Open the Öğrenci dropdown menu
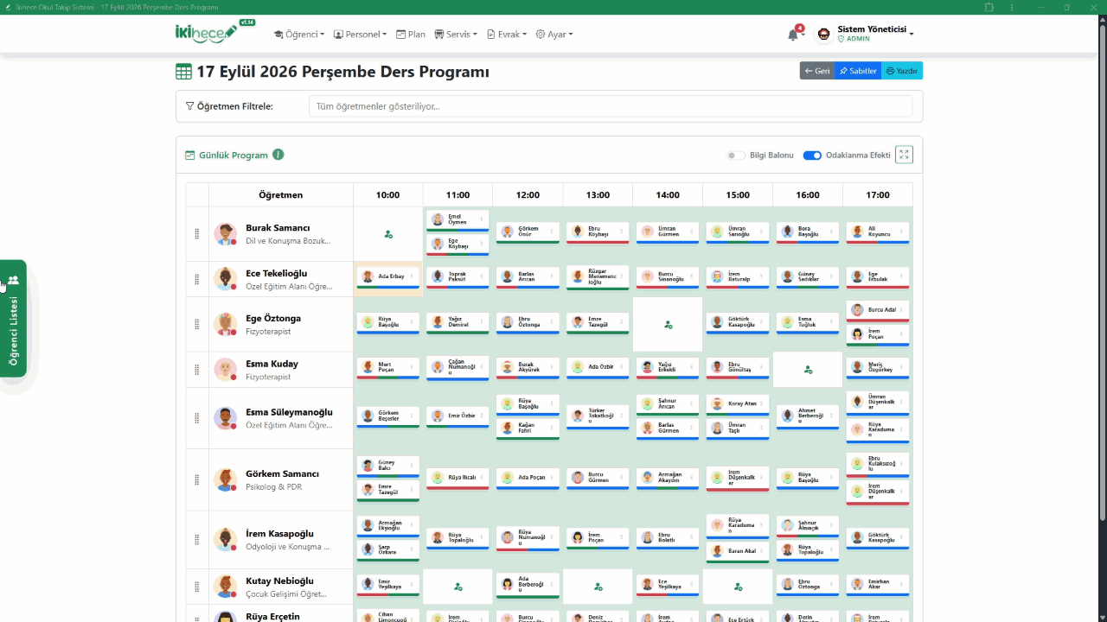 pos(299,35)
